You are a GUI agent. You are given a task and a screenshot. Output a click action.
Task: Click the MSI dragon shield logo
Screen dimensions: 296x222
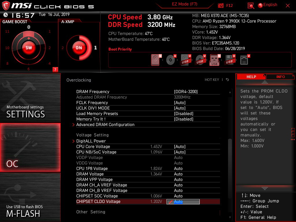click(x=6, y=6)
